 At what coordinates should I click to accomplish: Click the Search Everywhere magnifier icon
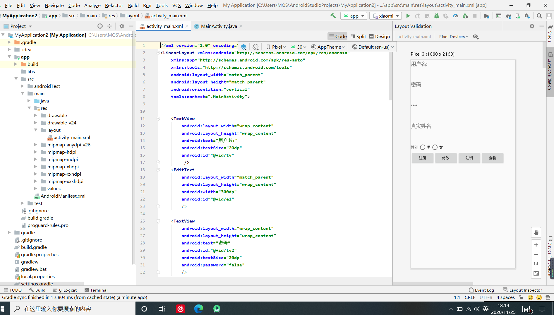[539, 16]
